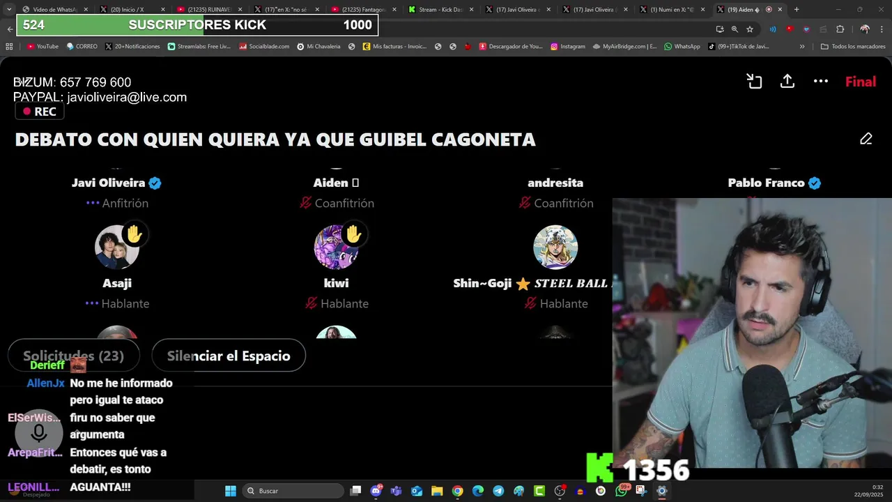Open the Chrome three-dot main menu
This screenshot has width=892, height=502.
(881, 29)
